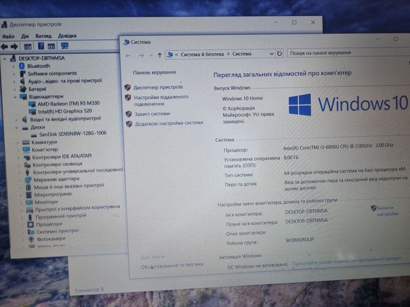Viewport: 410px width, 307px height.
Task: Open the address bar history dropdown
Action: pos(271,53)
